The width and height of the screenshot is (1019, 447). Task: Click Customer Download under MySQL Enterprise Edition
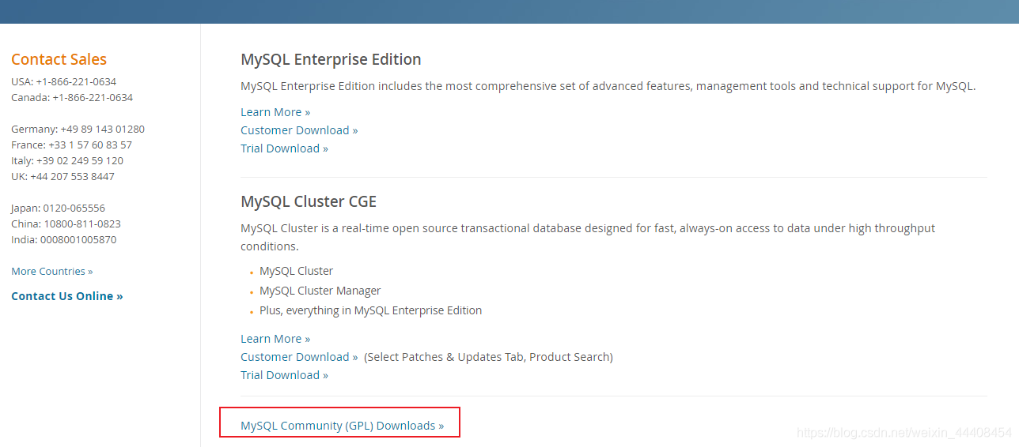(x=299, y=130)
